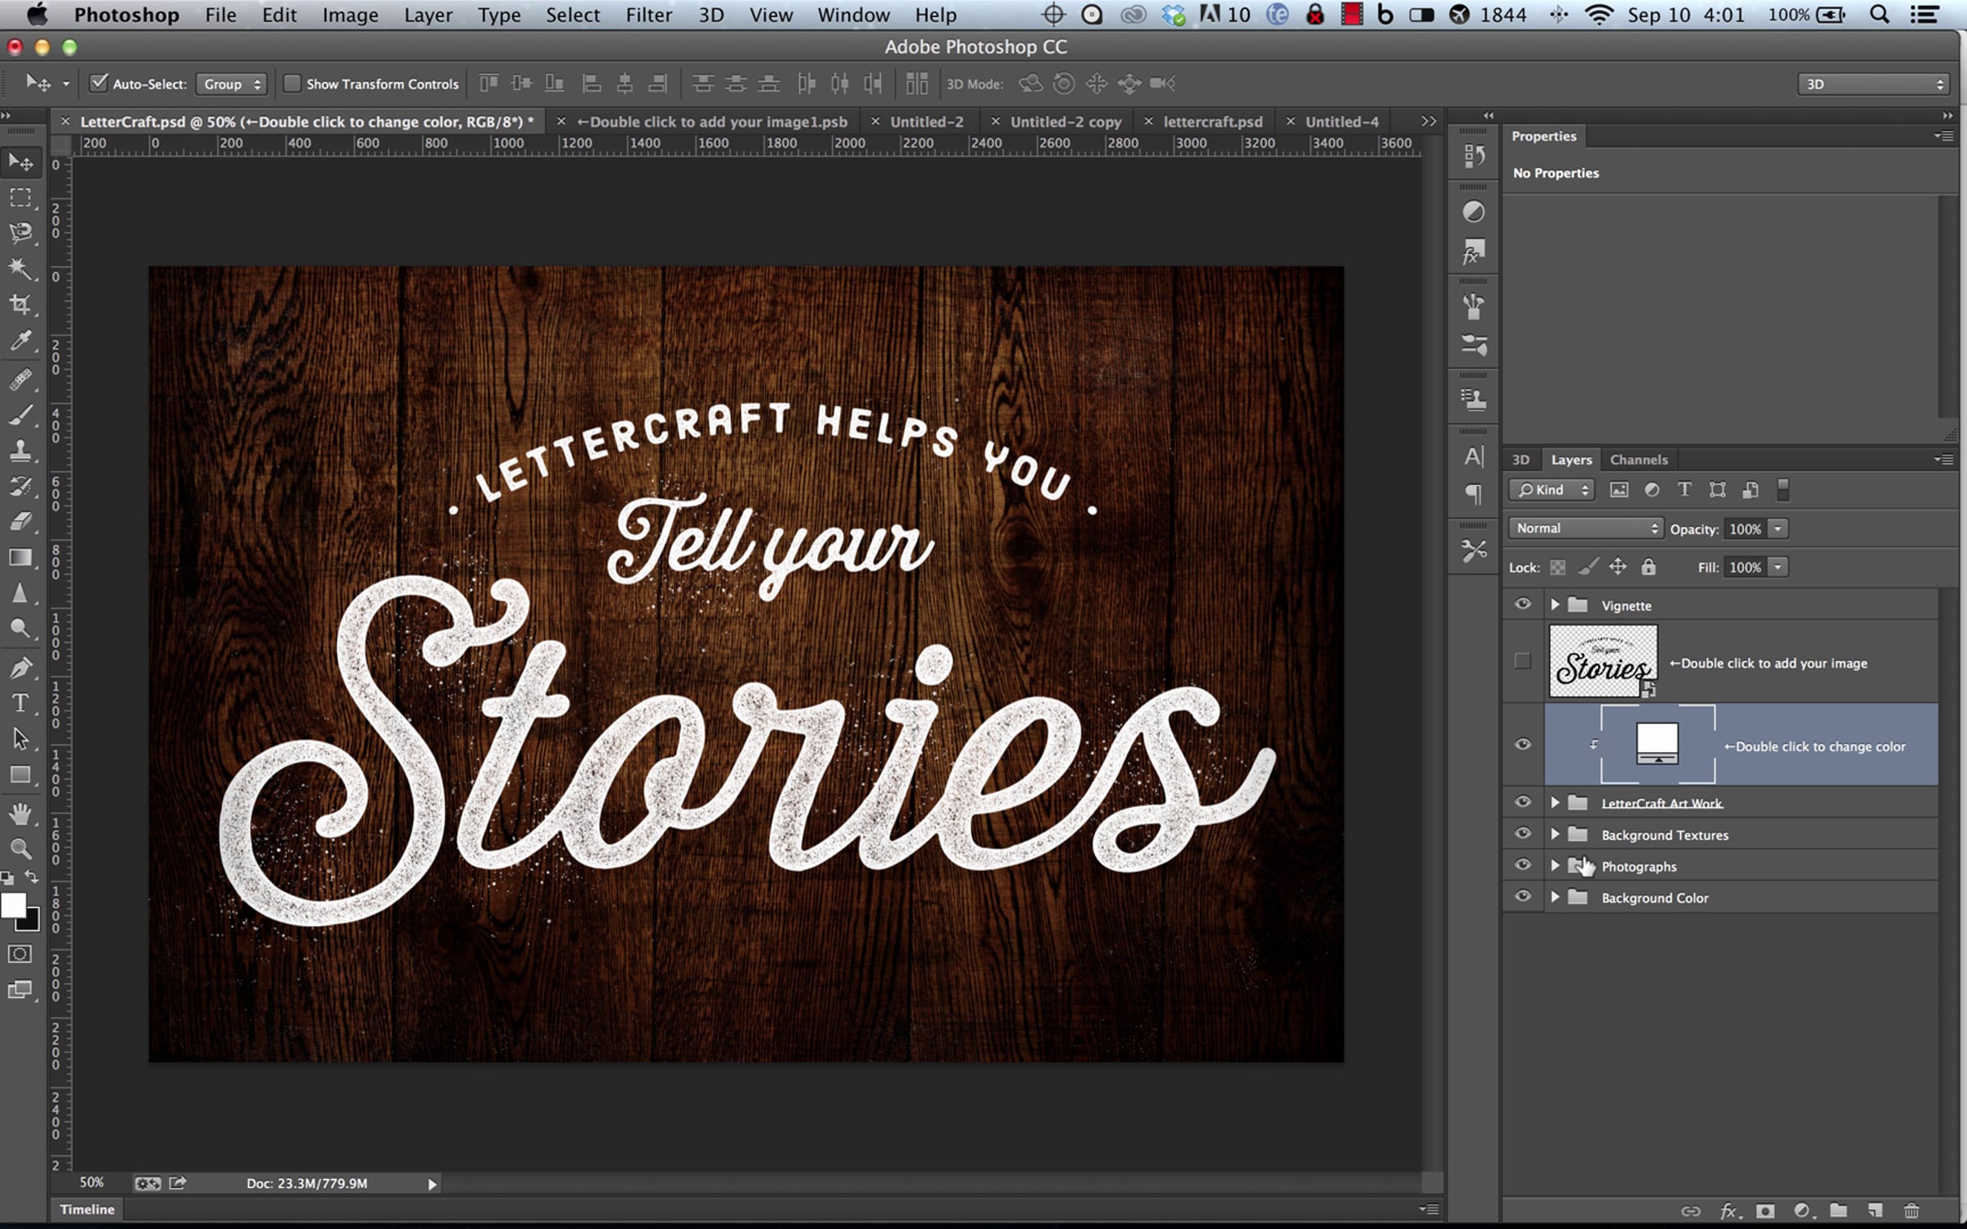Hide the Vignette group
Image resolution: width=1967 pixels, height=1229 pixels.
(1523, 605)
